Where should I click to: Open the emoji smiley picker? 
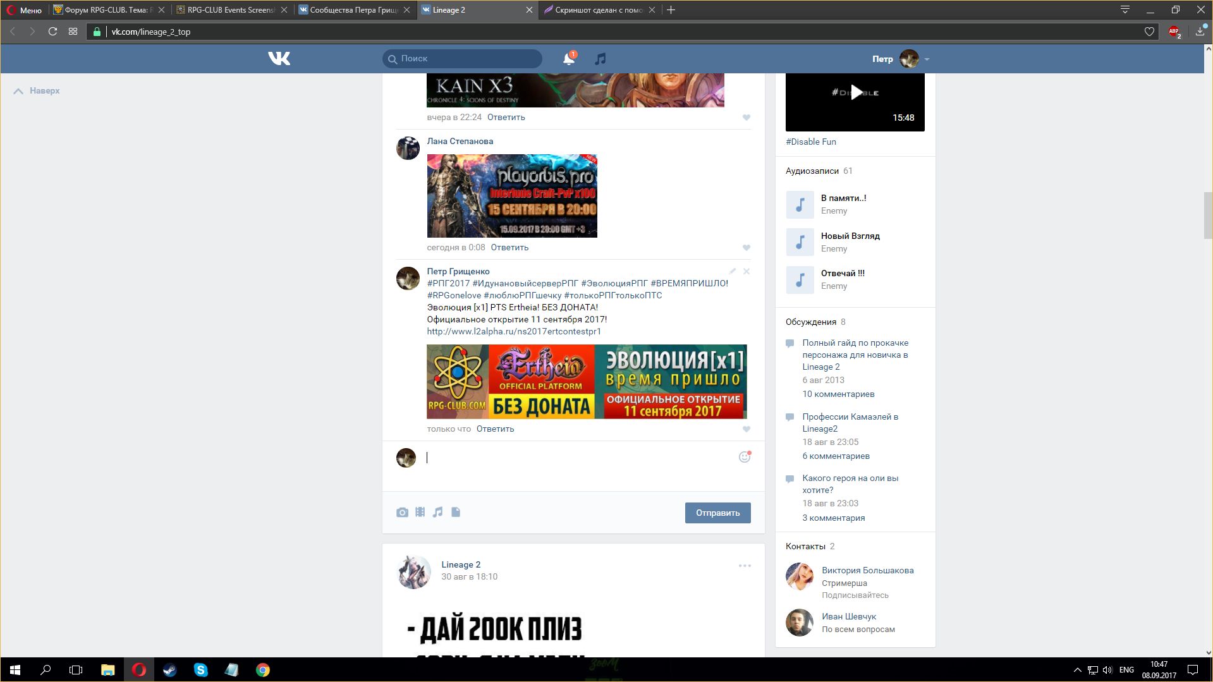point(745,457)
